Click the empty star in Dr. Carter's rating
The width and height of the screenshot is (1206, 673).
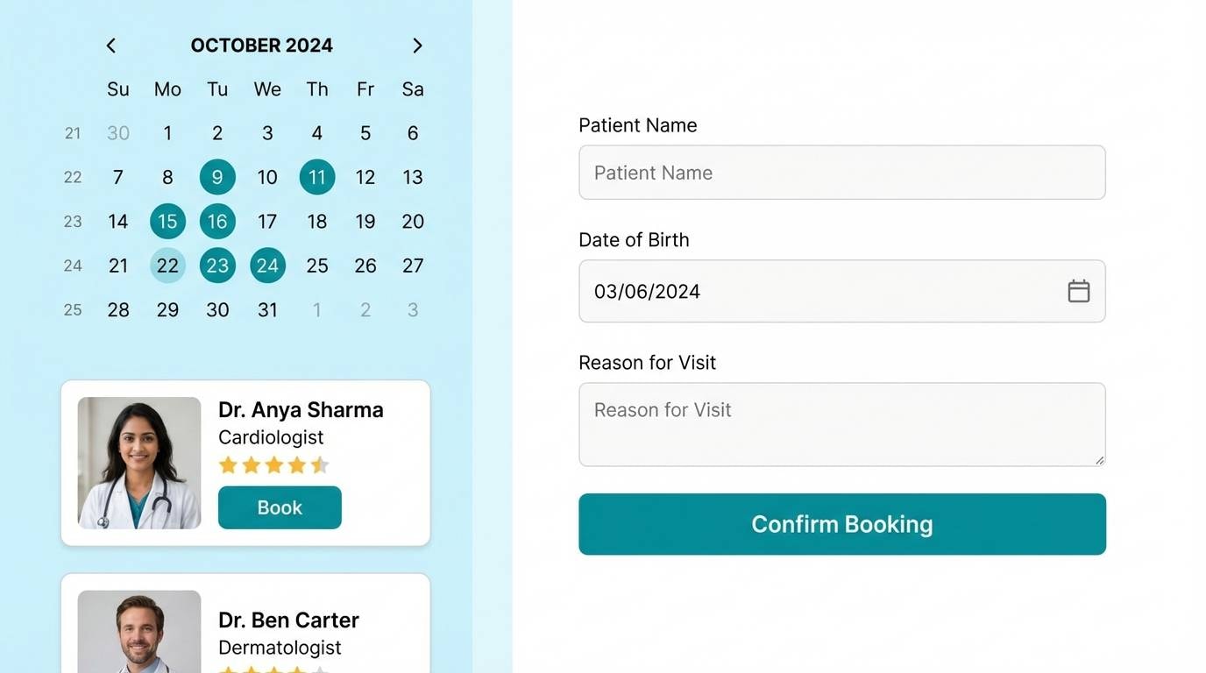319,669
